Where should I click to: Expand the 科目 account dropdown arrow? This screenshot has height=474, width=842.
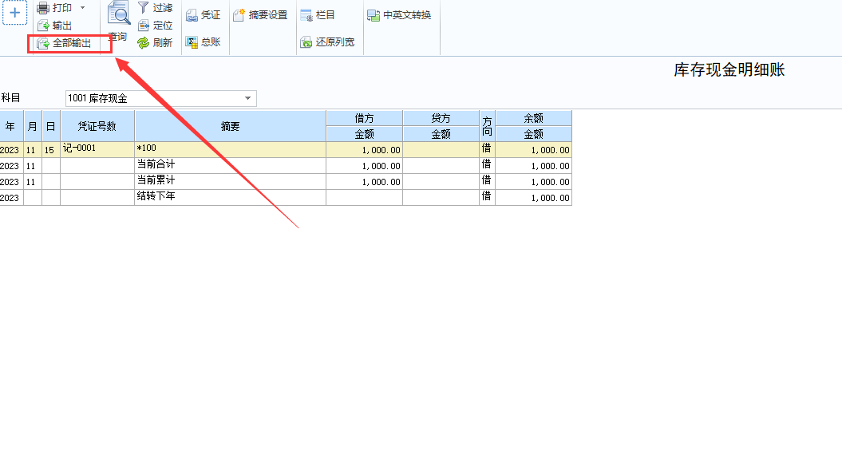248,99
